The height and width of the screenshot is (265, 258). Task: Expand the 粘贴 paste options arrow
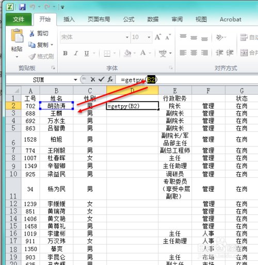(x=17, y=57)
